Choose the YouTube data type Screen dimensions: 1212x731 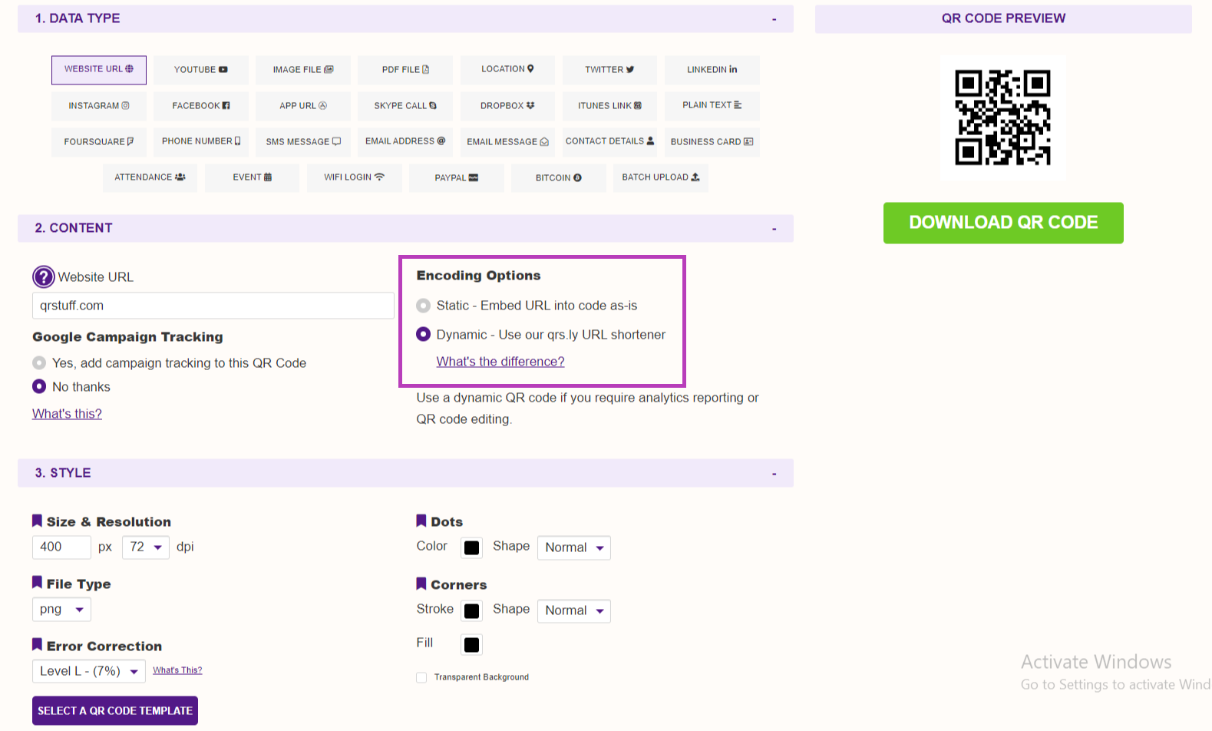click(x=200, y=70)
